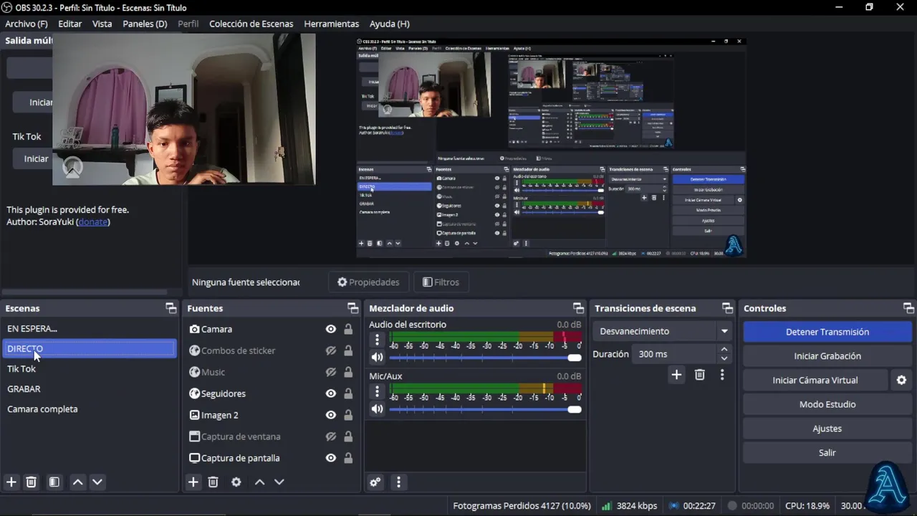Undock the Mezclador de audio panel
This screenshot has width=917, height=516.
(x=578, y=308)
